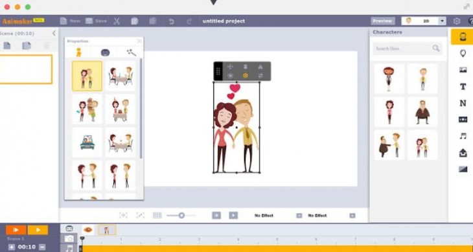Collapse the Scene panel with chevron
The height and width of the screenshot is (252, 473).
[x=54, y=33]
